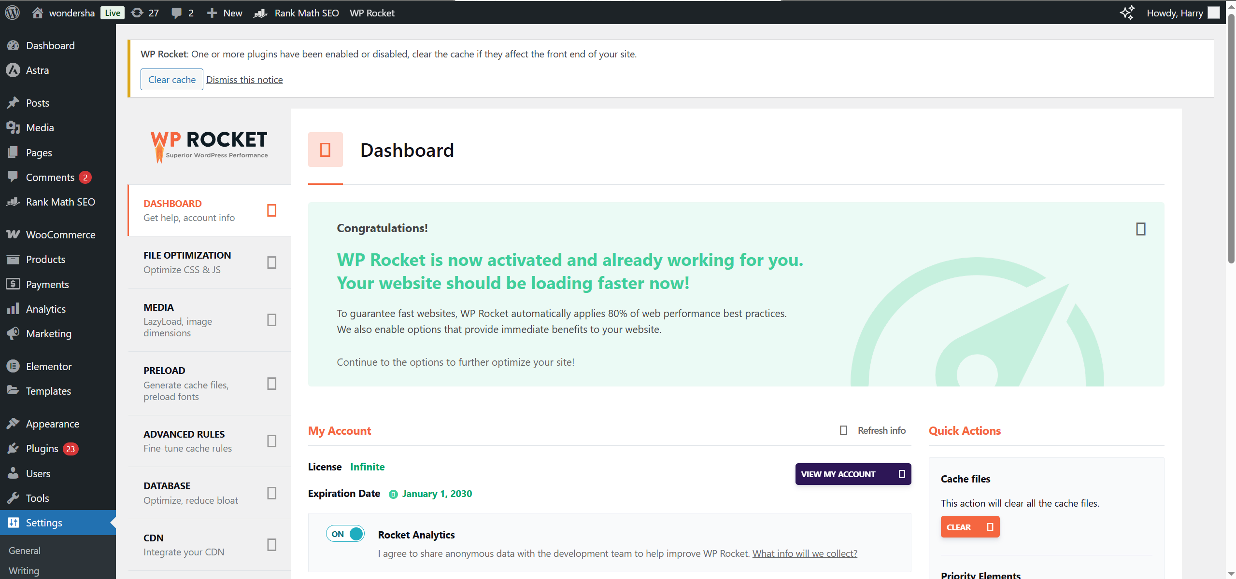Click the Dismiss this notice link
Viewport: 1236px width, 579px height.
point(244,80)
